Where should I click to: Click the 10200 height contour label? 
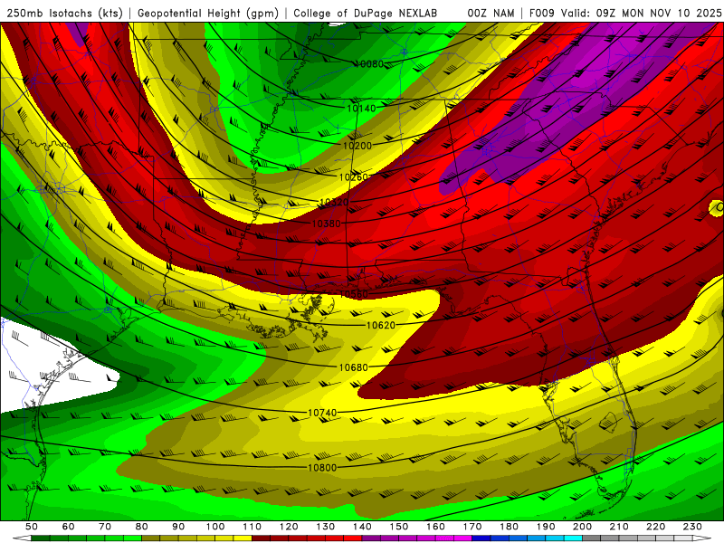(x=357, y=146)
